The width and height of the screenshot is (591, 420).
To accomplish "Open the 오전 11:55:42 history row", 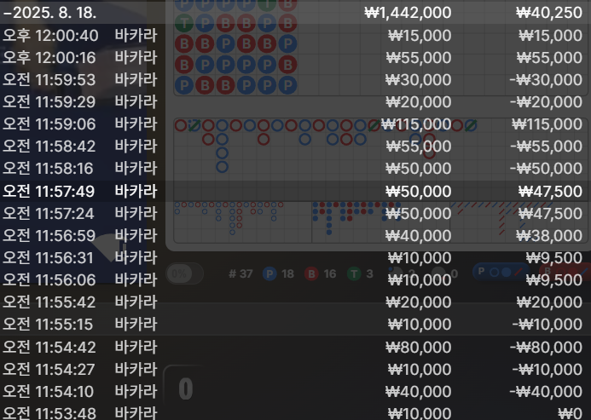I will [295, 302].
